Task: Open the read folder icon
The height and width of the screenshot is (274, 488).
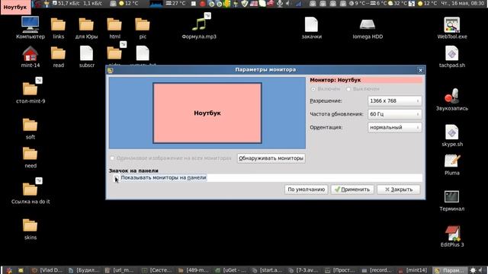Action: point(58,53)
